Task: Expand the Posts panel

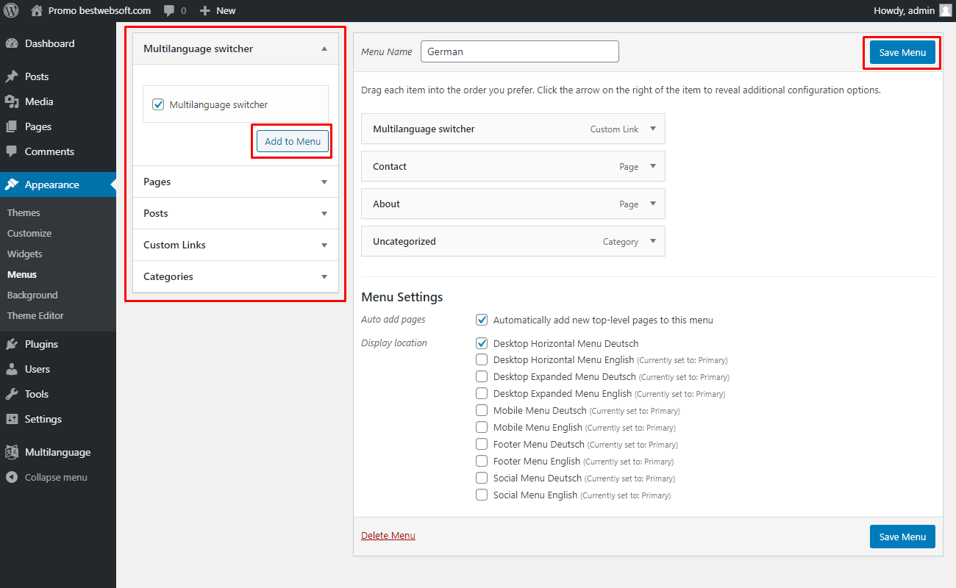Action: tap(324, 214)
